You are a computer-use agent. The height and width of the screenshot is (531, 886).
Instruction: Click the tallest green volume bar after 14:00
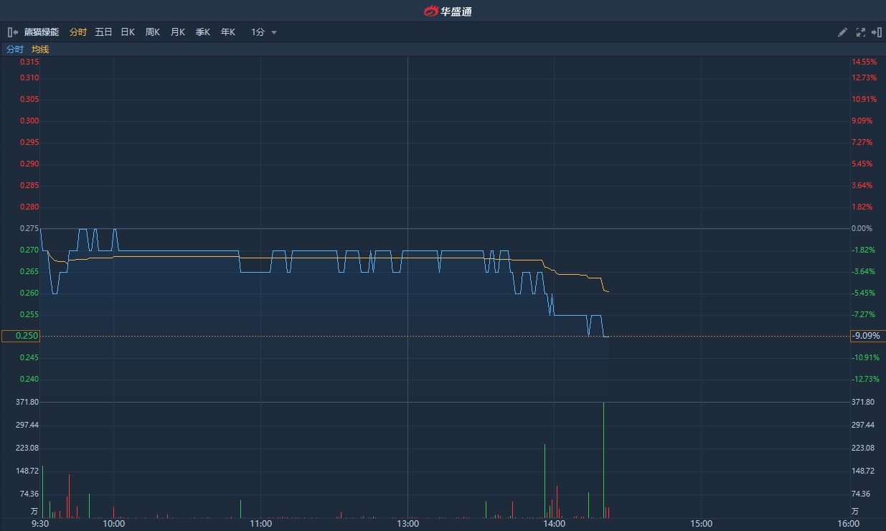(603, 460)
